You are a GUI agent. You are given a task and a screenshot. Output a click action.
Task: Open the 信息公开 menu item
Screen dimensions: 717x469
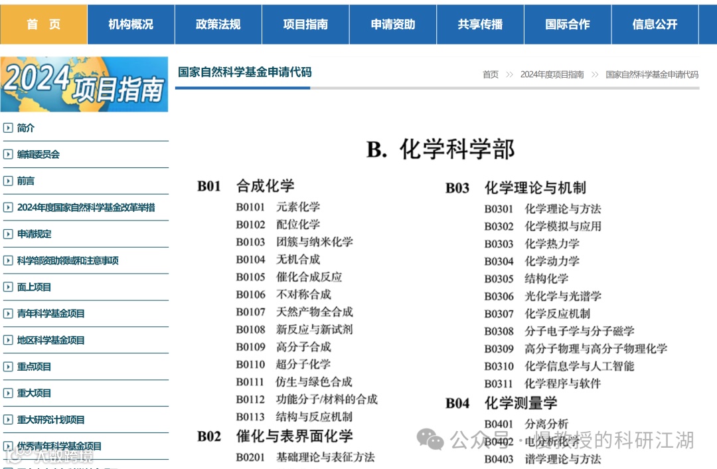[655, 25]
